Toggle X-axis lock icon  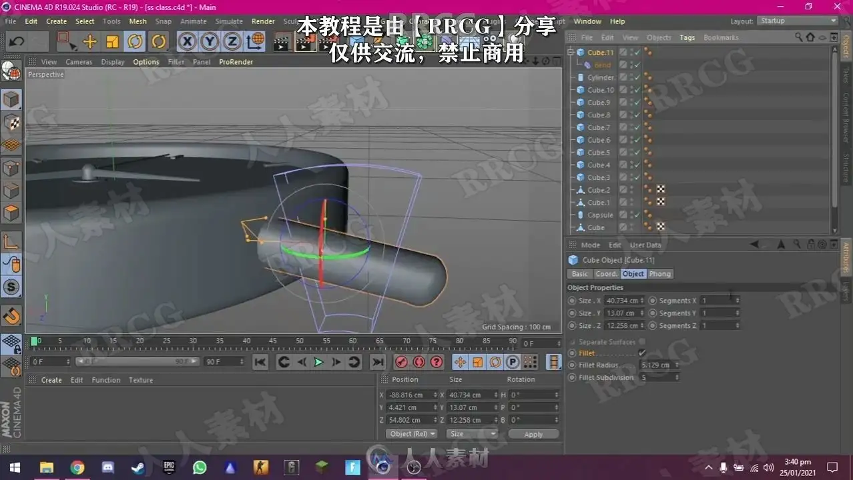coord(187,42)
